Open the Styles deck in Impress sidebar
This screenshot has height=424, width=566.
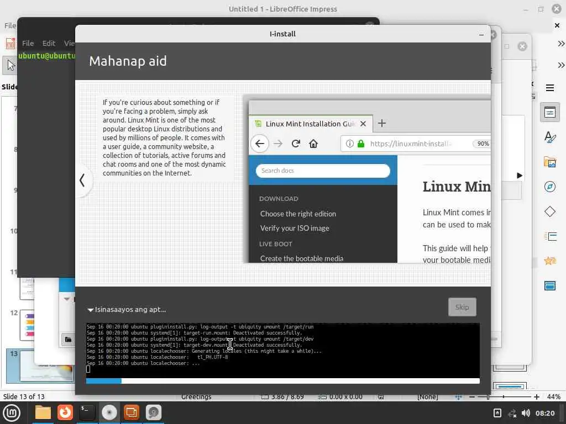(550, 137)
